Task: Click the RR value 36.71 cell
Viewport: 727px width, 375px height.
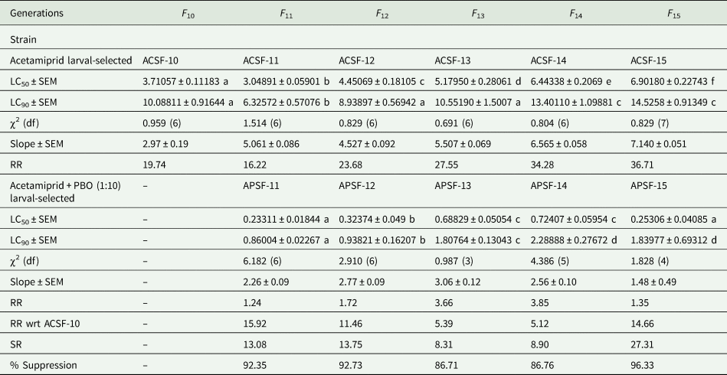Action: (640, 165)
